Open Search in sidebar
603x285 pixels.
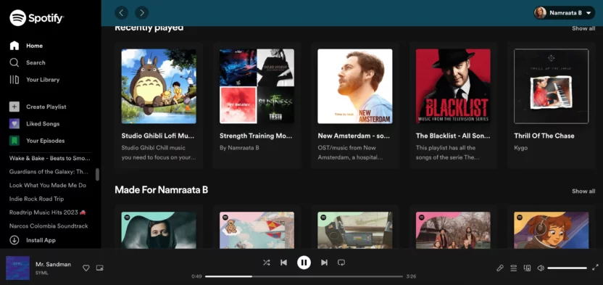(x=28, y=62)
